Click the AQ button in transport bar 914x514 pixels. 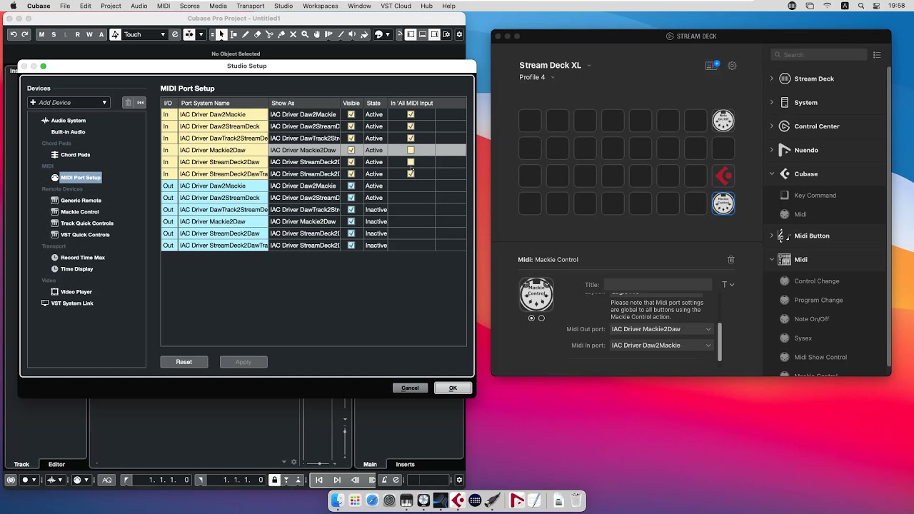pos(107,480)
